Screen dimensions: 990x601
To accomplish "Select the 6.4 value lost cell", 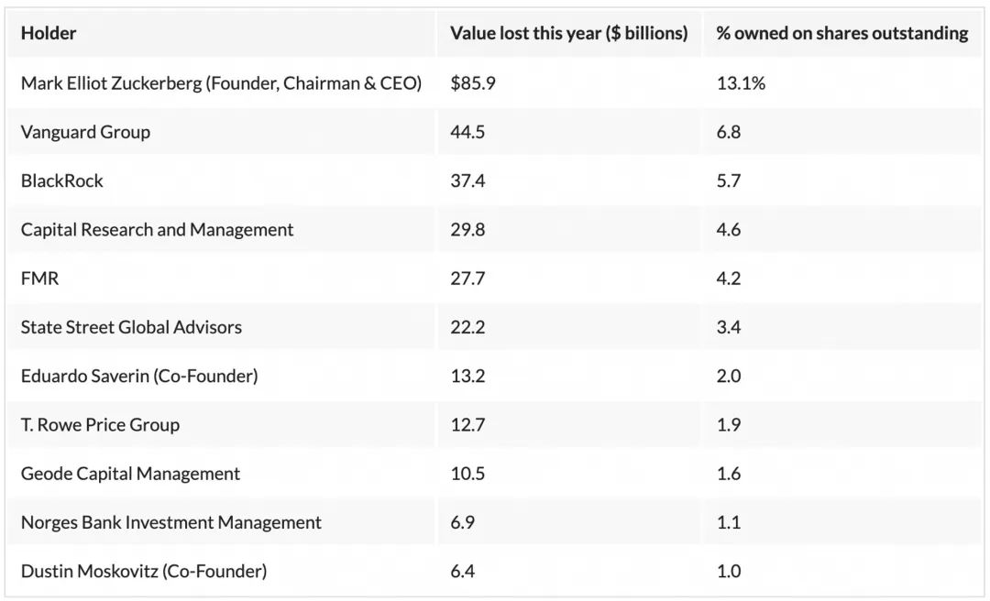I will click(x=463, y=571).
